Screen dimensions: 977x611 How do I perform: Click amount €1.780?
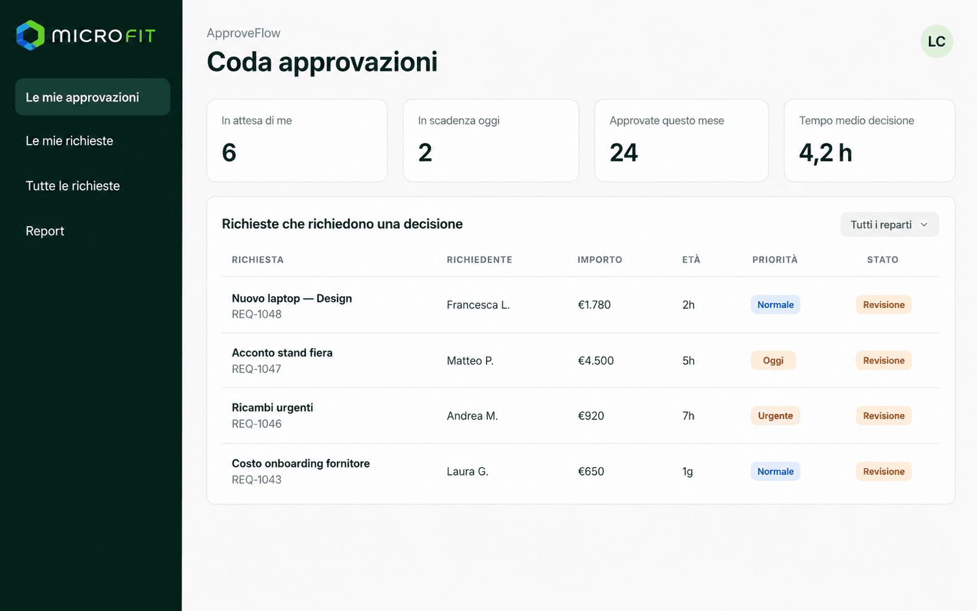pyautogui.click(x=594, y=305)
